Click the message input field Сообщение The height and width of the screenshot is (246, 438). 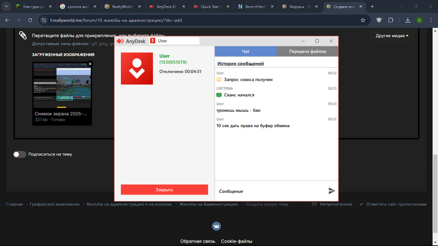(271, 191)
